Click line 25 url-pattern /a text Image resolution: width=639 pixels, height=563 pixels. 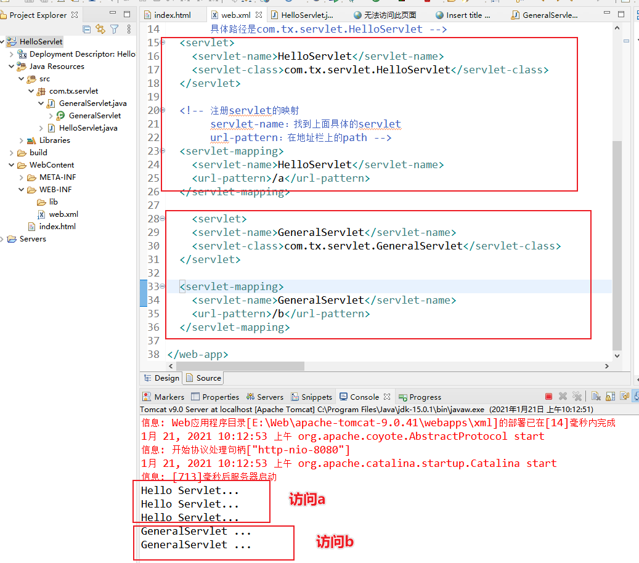(281, 178)
